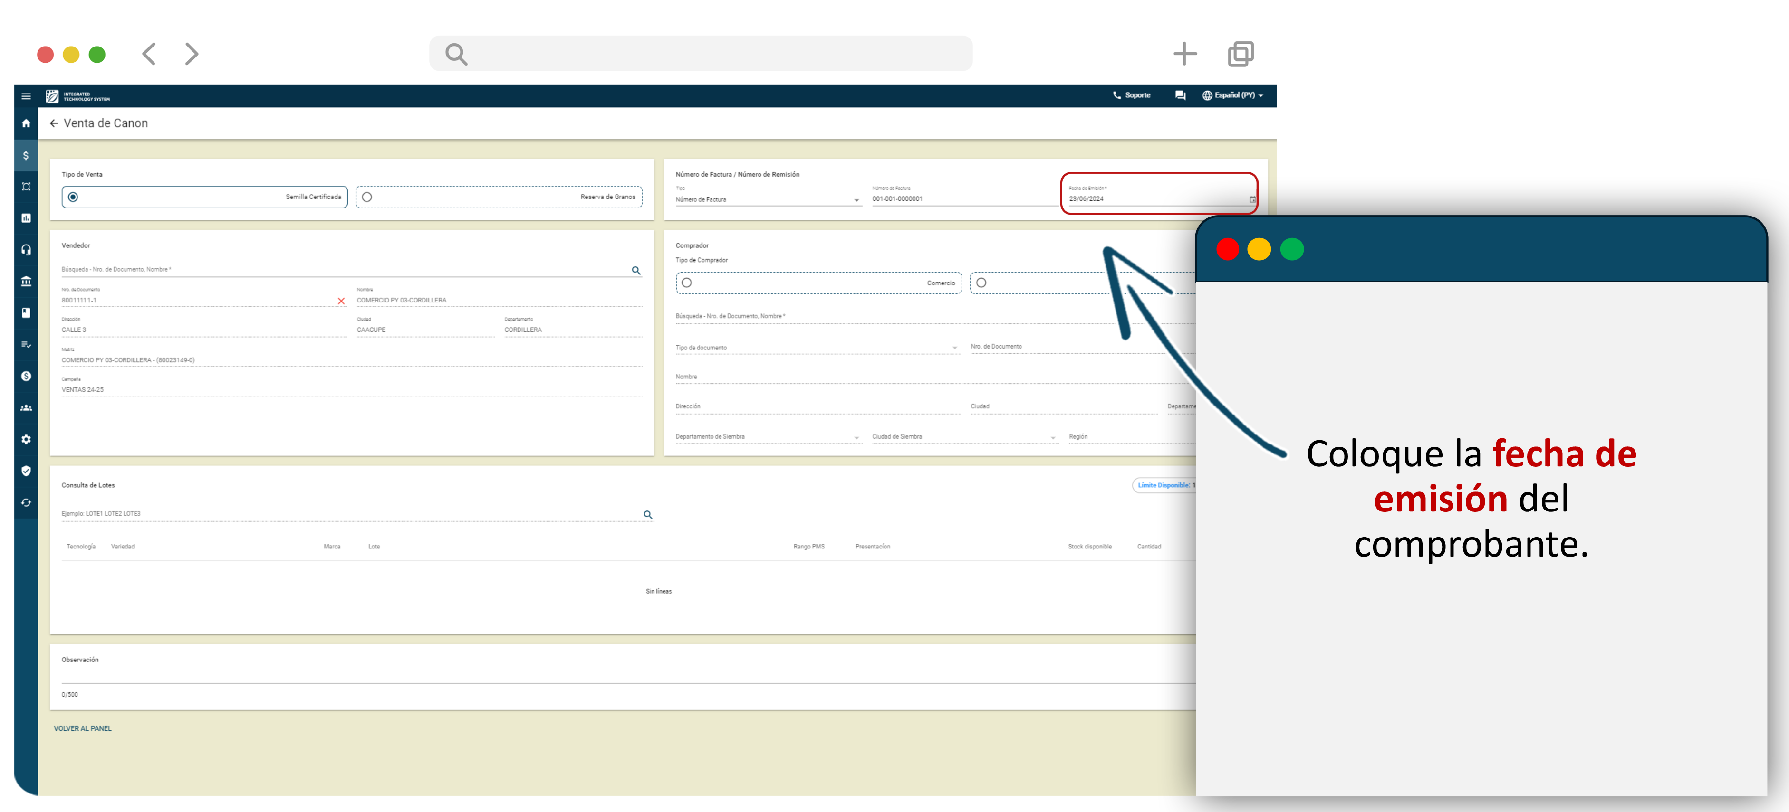Expand the Número de Factura type dropdown
Viewport: 1789px width, 812px height.
pyautogui.click(x=856, y=200)
